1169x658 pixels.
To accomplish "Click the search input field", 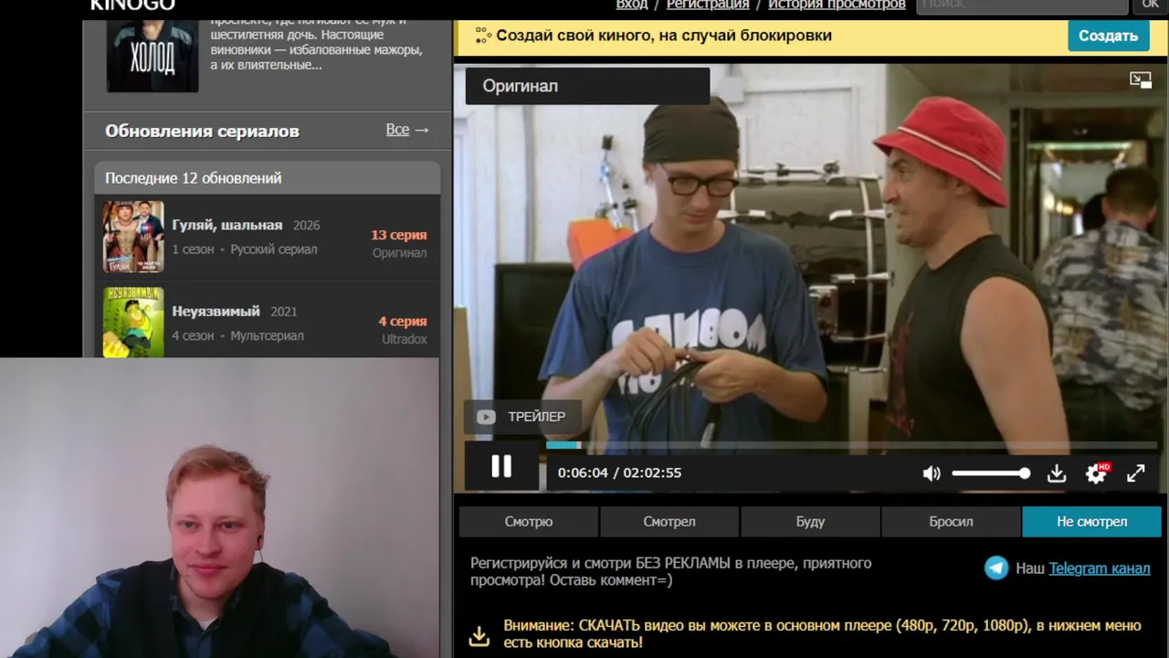I will [x=1022, y=5].
